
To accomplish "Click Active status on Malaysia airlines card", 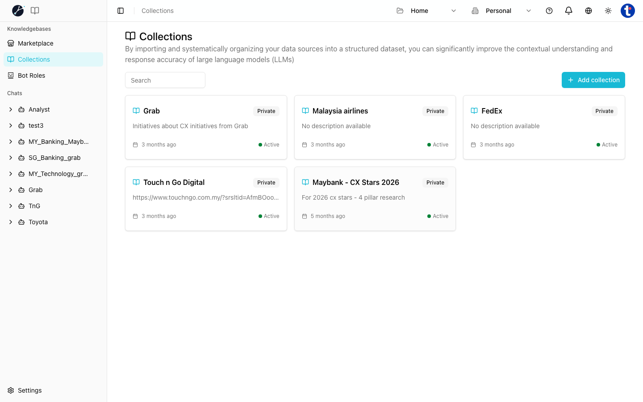I will [x=438, y=145].
